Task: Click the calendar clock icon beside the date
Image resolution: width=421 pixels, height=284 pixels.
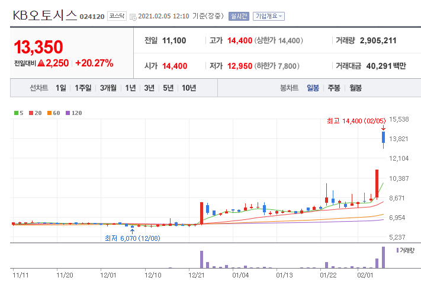Action: [133, 17]
